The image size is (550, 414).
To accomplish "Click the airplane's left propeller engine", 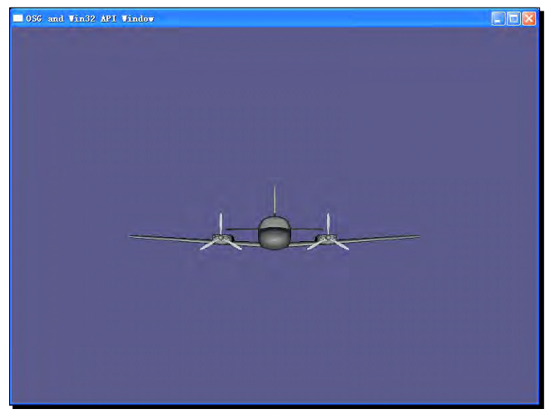I will tap(221, 239).
